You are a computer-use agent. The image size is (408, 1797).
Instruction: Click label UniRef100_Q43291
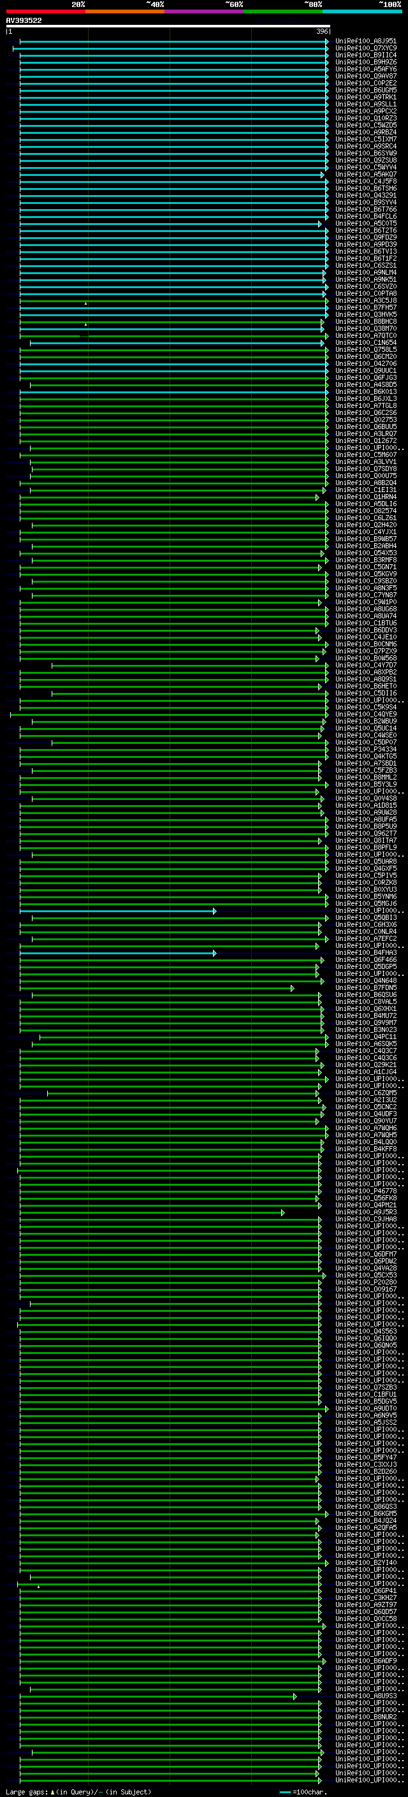[x=365, y=195]
